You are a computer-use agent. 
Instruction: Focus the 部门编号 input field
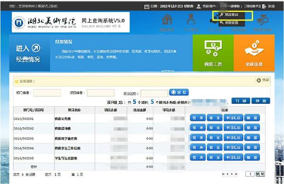coord(47,93)
